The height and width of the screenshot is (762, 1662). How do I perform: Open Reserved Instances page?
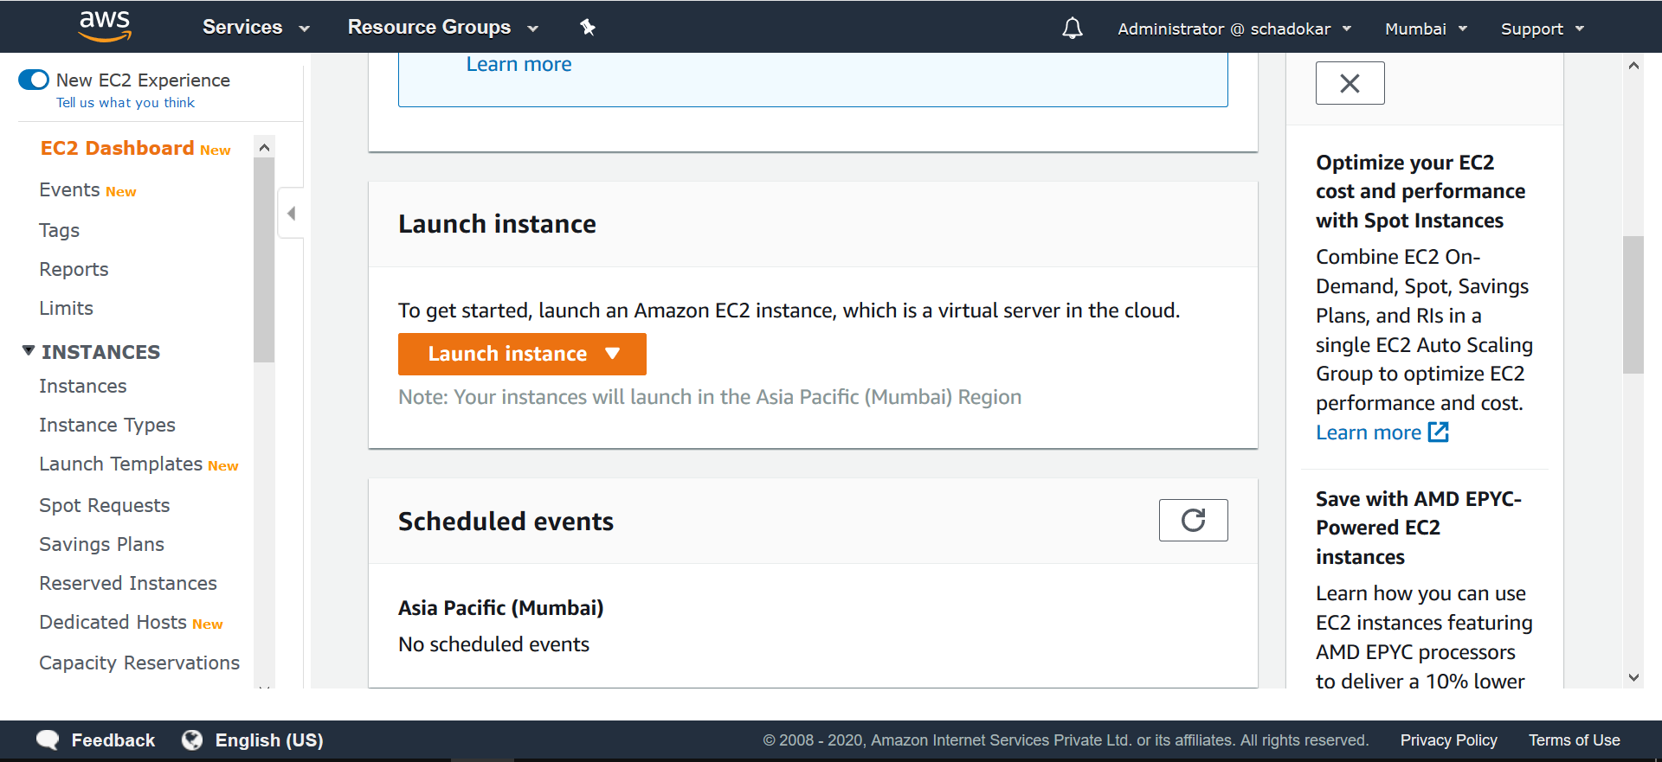click(x=128, y=583)
